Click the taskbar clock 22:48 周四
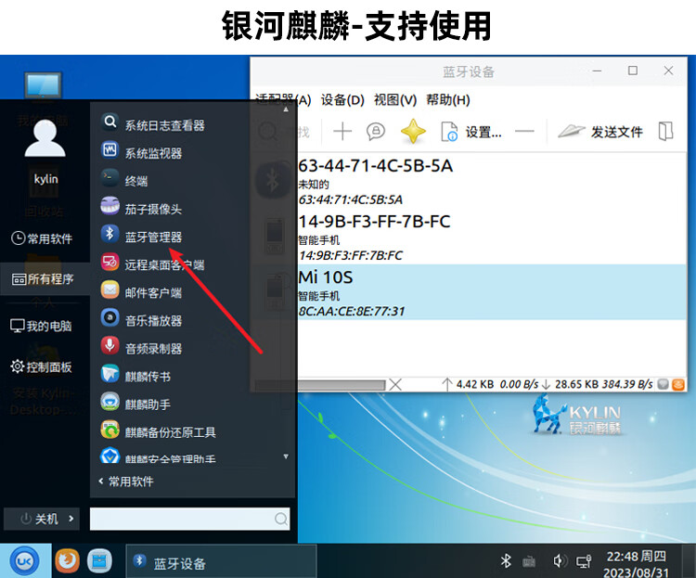Viewport: 696px width, 578px height. (636, 557)
